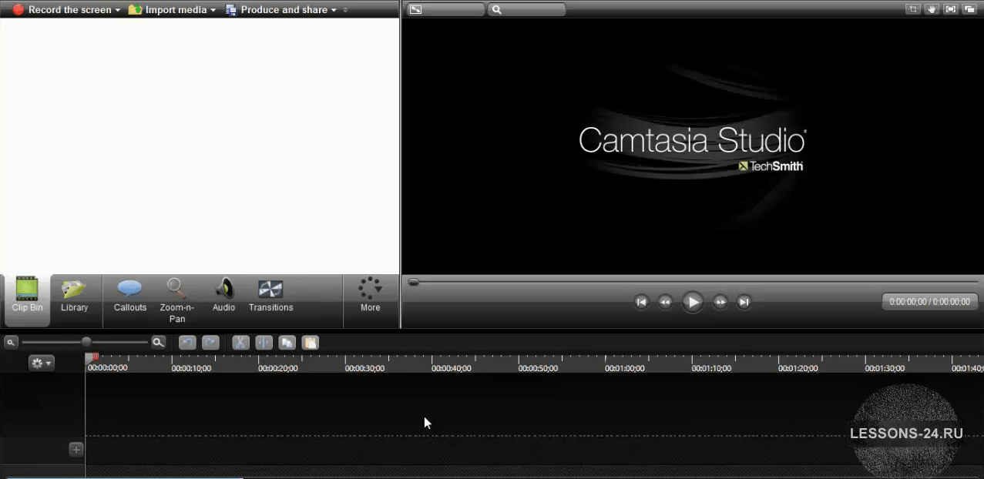Click the Copy icon in timeline toolbar
The image size is (984, 479).
(287, 343)
